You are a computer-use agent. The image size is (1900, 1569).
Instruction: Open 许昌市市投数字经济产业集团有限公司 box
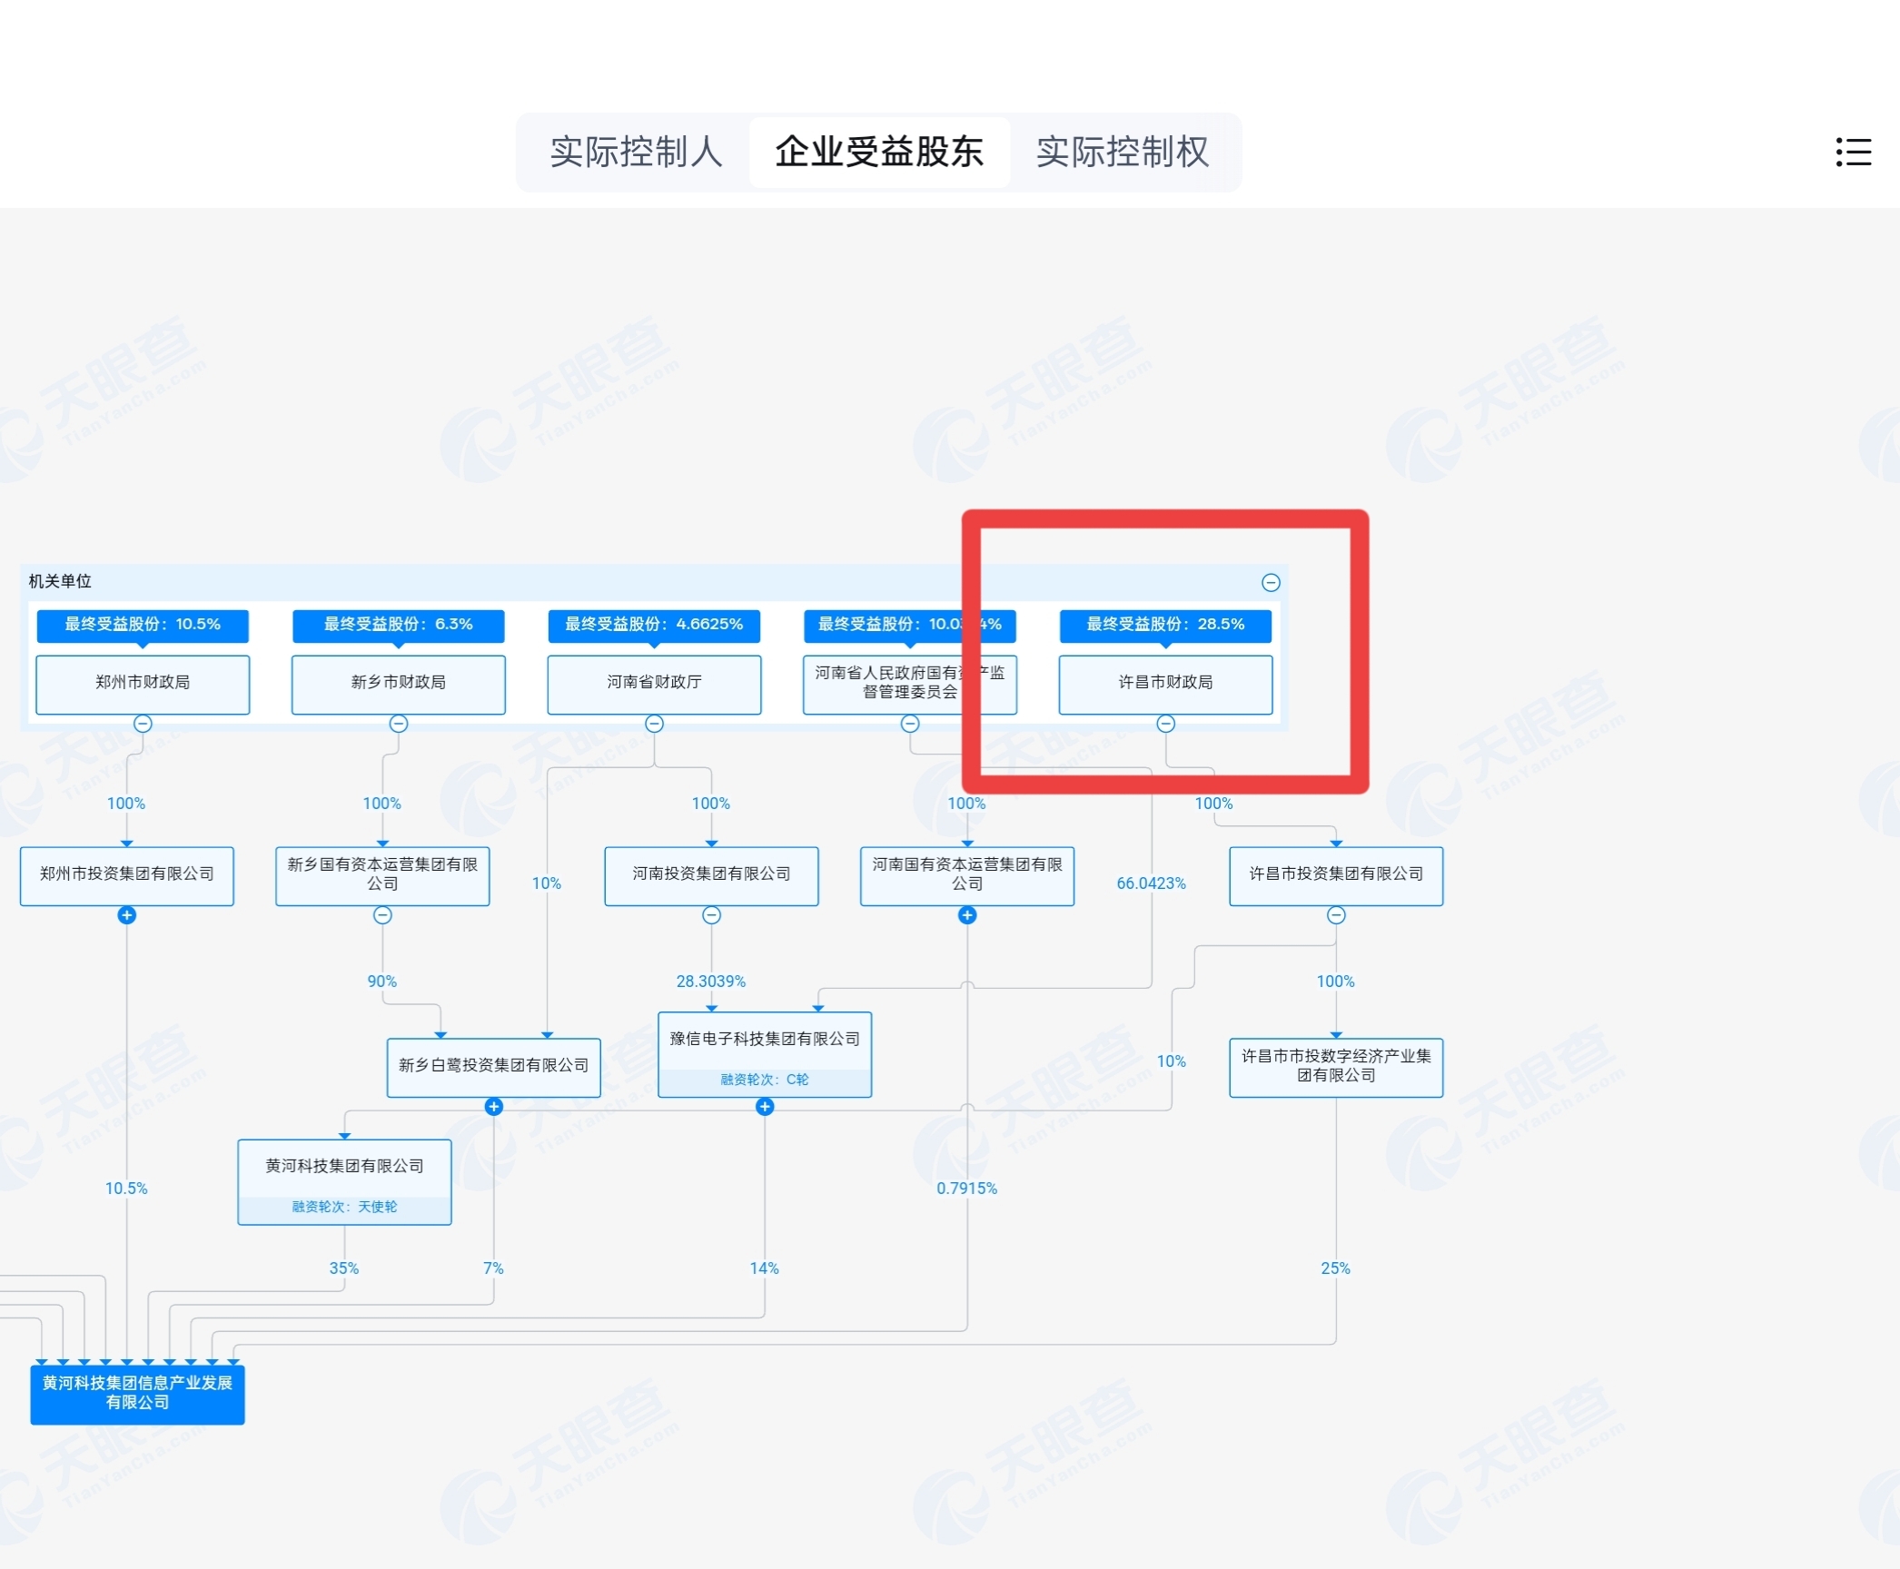(1336, 1068)
